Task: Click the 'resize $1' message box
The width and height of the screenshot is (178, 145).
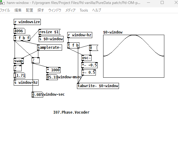Action: pyautogui.click(x=50, y=32)
